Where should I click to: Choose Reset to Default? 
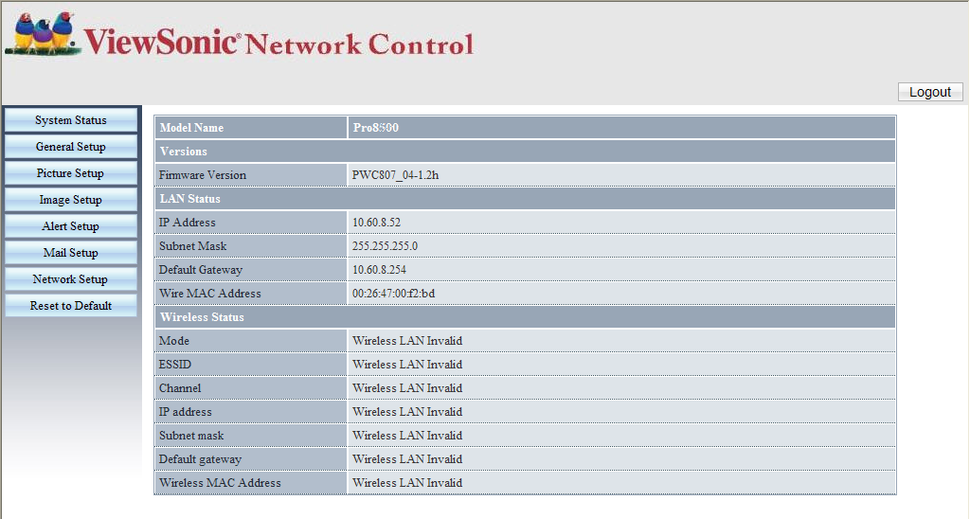70,306
